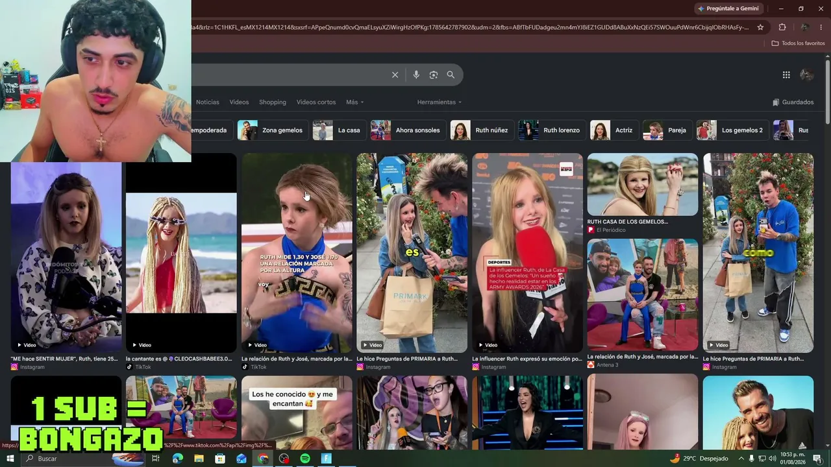Expand the Herramientas dropdown
This screenshot has width=831, height=467.
point(440,102)
